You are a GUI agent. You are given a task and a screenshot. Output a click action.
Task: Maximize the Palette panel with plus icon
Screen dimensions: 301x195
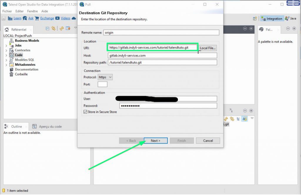pyautogui.click(x=294, y=29)
